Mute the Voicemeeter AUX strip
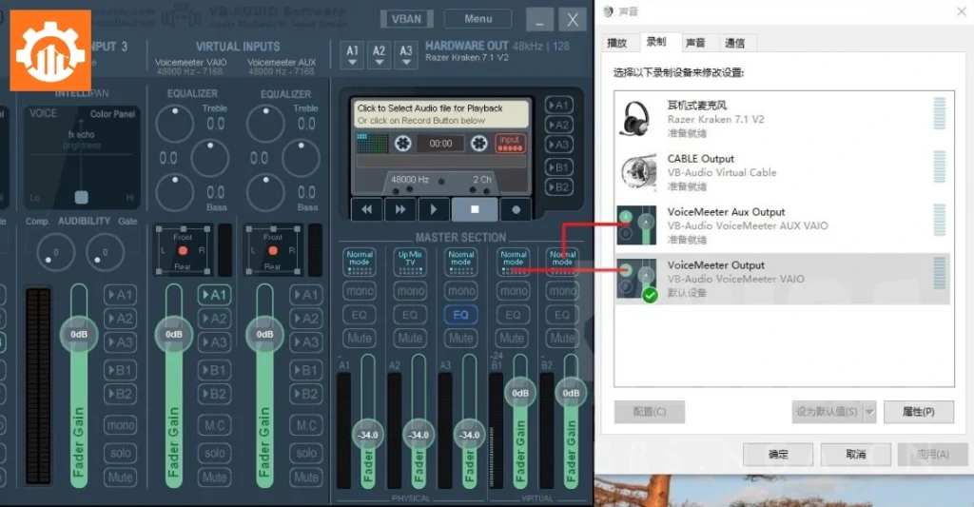Screen dimensions: 974x507 point(305,478)
